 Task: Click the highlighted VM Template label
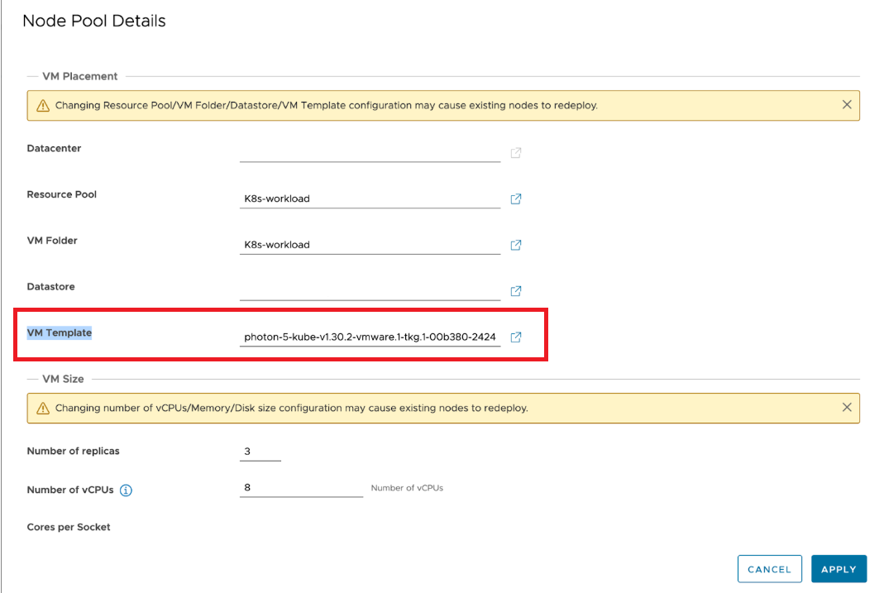pyautogui.click(x=60, y=332)
